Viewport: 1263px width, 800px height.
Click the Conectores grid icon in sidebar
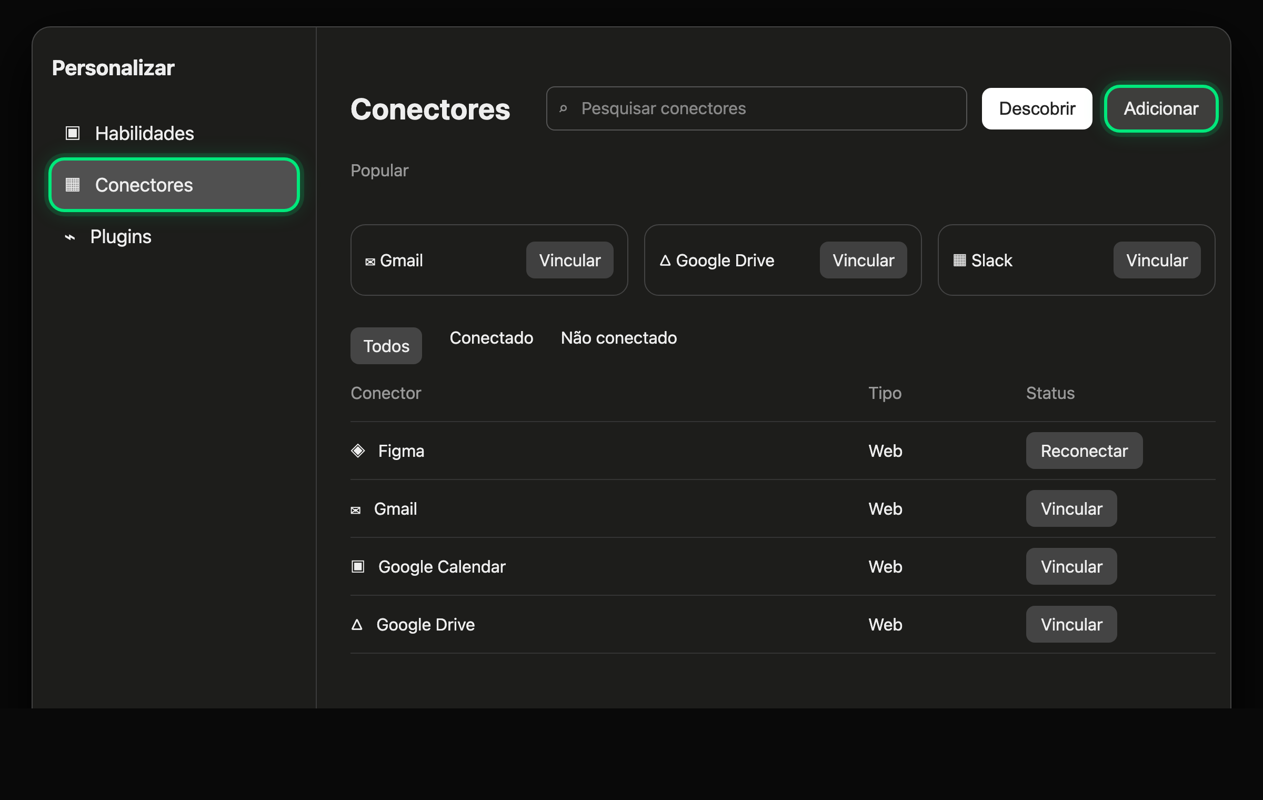coord(72,185)
